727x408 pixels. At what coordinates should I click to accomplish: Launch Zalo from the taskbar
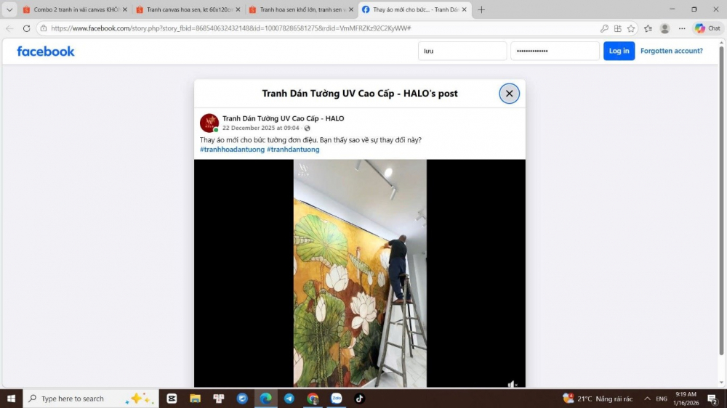coord(336,399)
